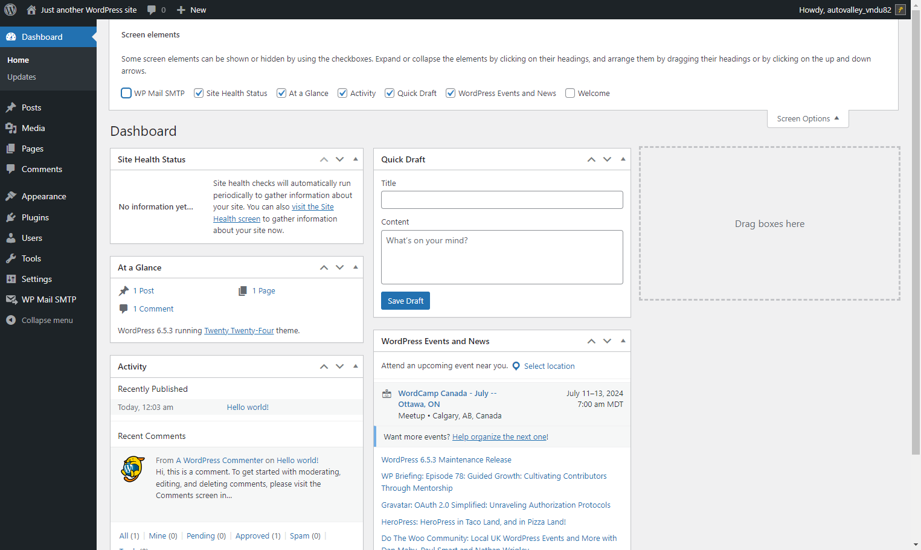The image size is (921, 550).
Task: Click the Select location link
Action: tap(550, 366)
